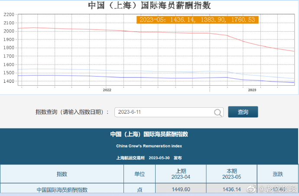Click the 单位 column header
Image resolution: width=299 pixels, height=196 pixels.
coord(140,174)
